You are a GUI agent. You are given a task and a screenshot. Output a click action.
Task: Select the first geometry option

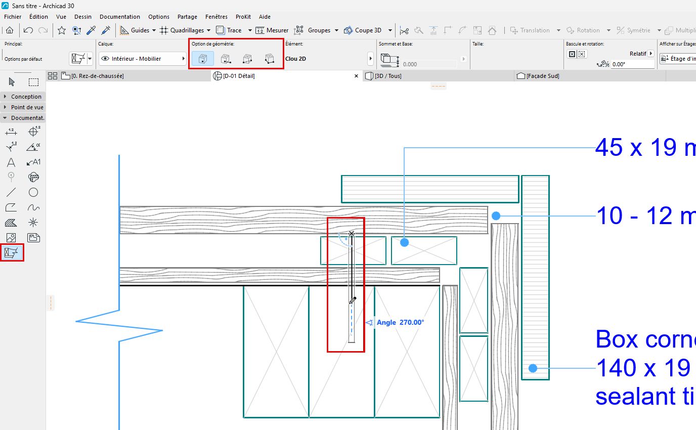coord(202,59)
